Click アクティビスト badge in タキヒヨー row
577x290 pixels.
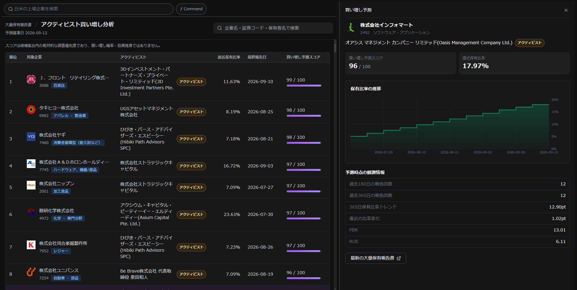[x=191, y=112]
